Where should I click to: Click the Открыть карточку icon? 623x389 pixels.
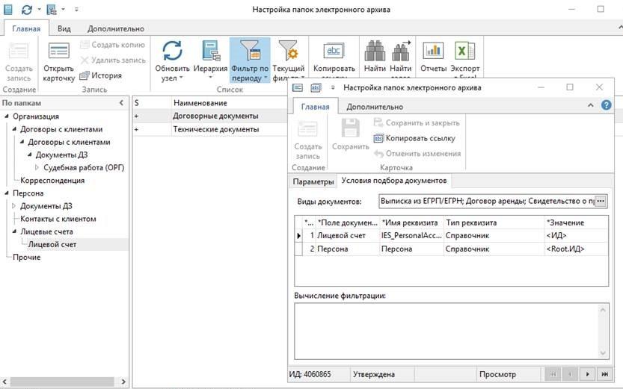[59, 52]
